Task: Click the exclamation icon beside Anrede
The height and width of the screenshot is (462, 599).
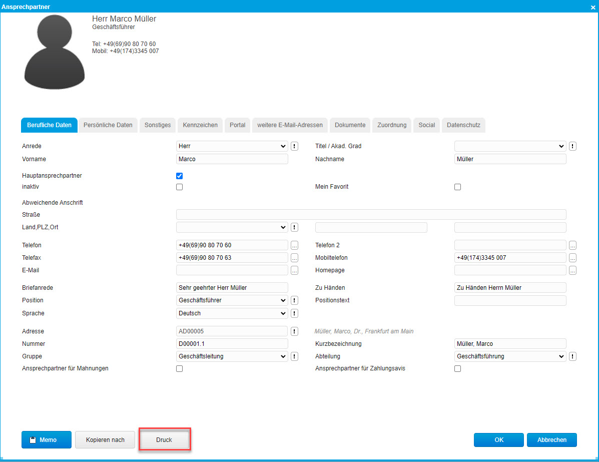Action: pyautogui.click(x=294, y=146)
